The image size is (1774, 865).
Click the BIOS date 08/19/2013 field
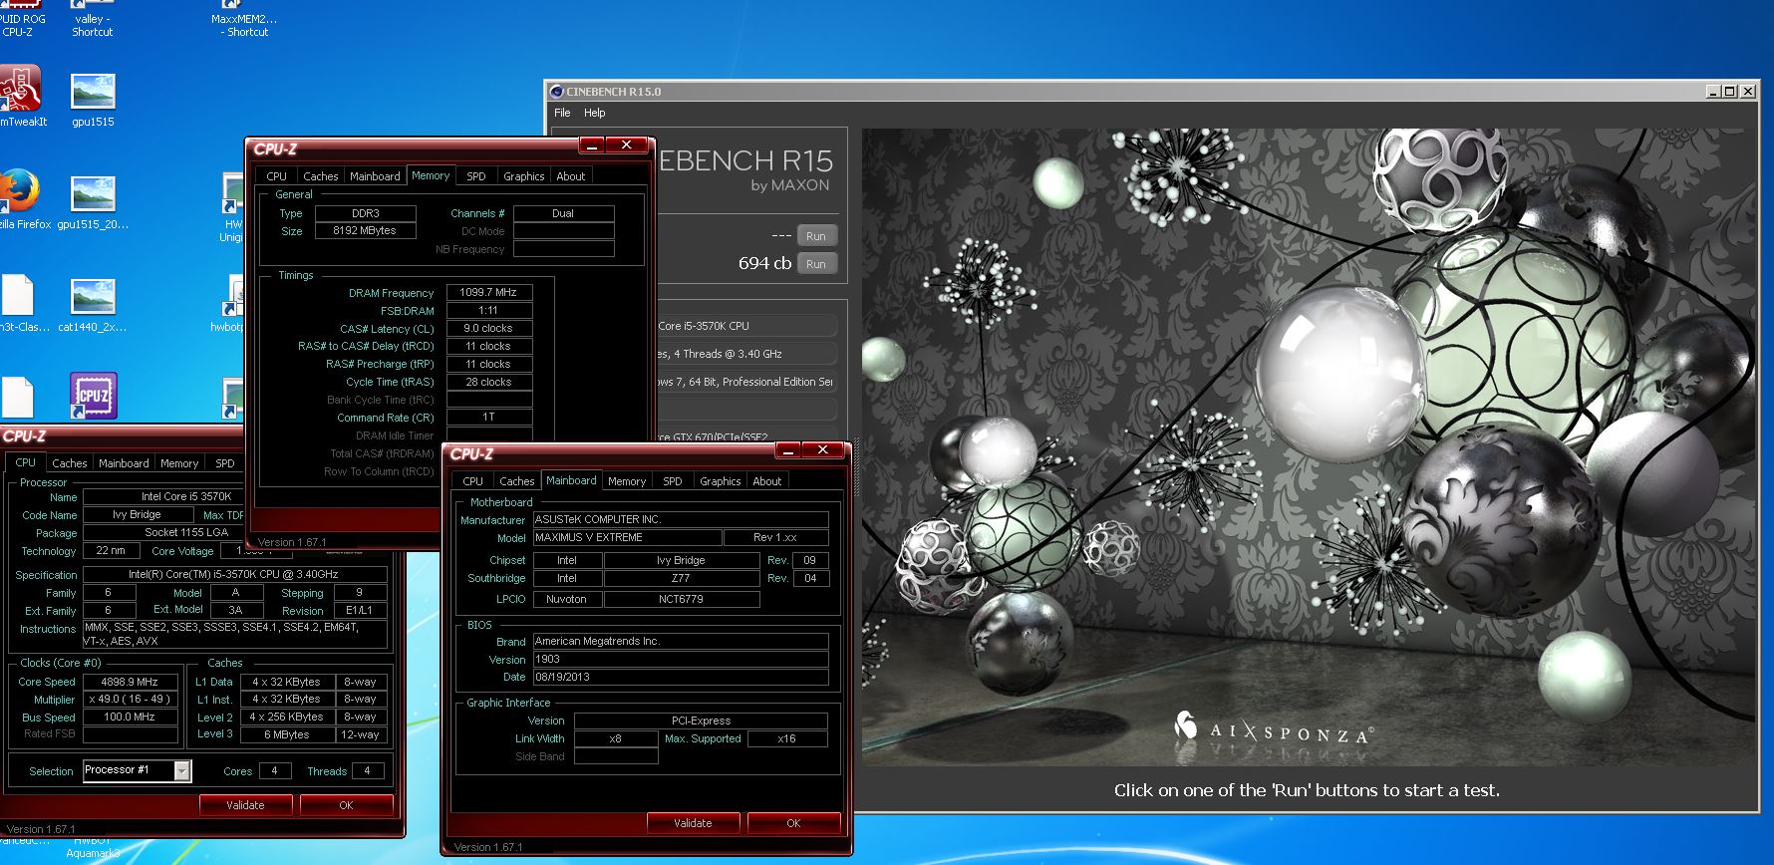(681, 677)
